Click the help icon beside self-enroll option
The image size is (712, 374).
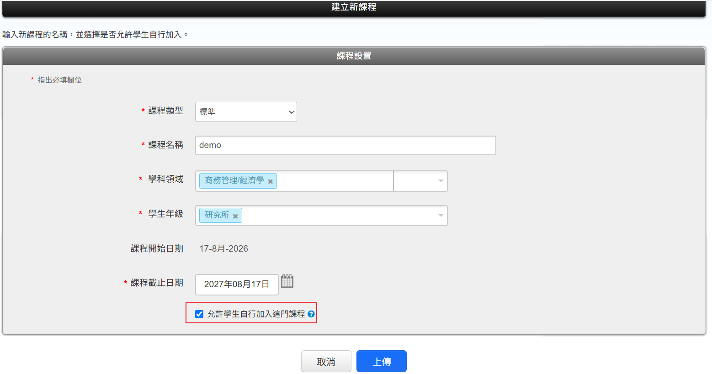311,314
